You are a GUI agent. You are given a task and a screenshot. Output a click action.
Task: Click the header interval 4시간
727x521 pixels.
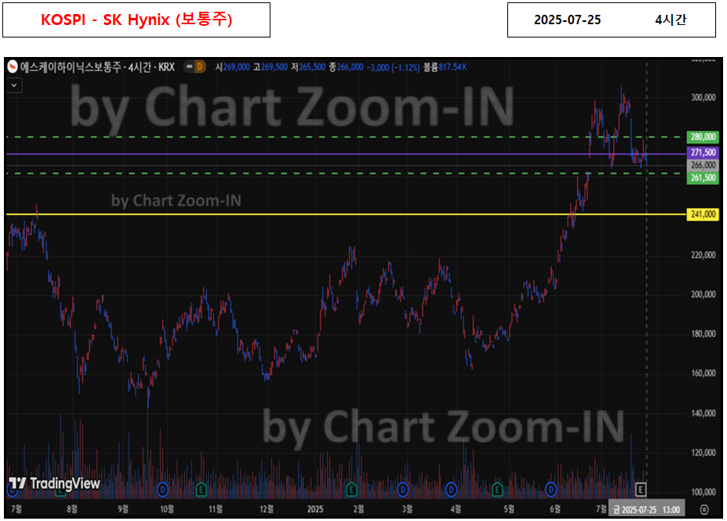click(671, 20)
